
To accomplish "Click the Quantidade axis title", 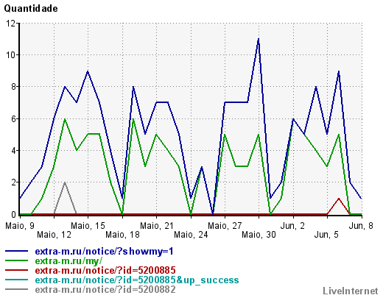I will tap(31, 9).
